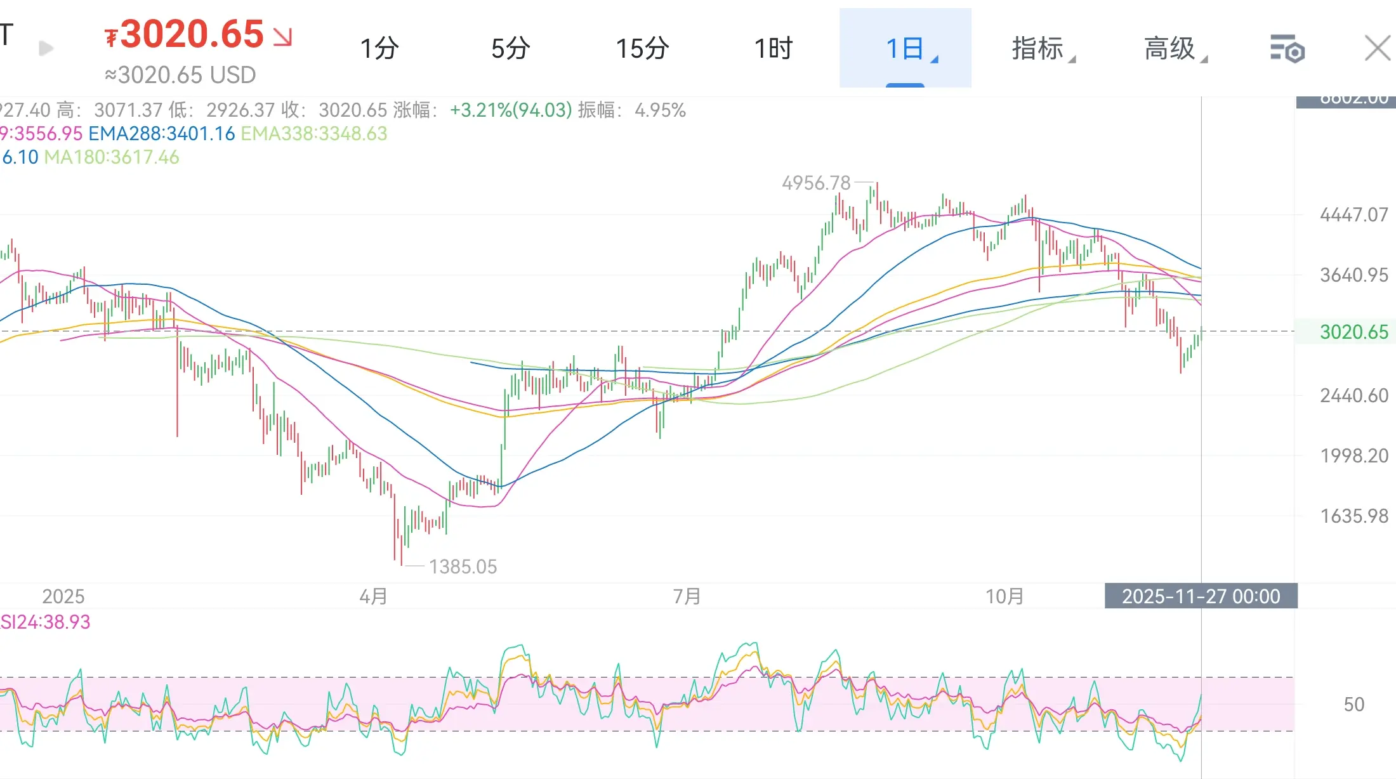Click the ≈3020.65 USD conversion text
The image size is (1396, 779).
point(180,75)
